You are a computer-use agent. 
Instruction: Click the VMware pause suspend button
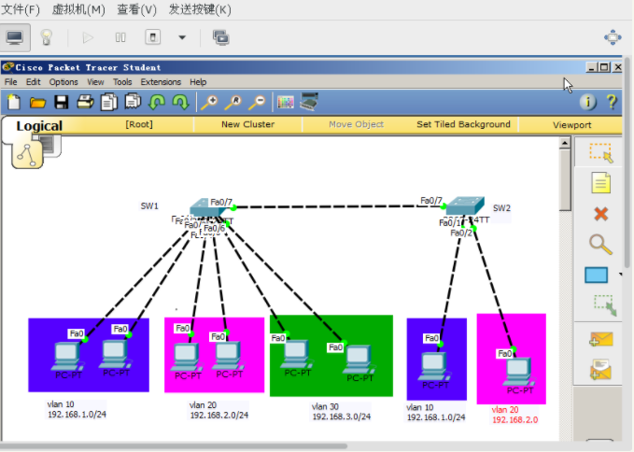pyautogui.click(x=120, y=37)
